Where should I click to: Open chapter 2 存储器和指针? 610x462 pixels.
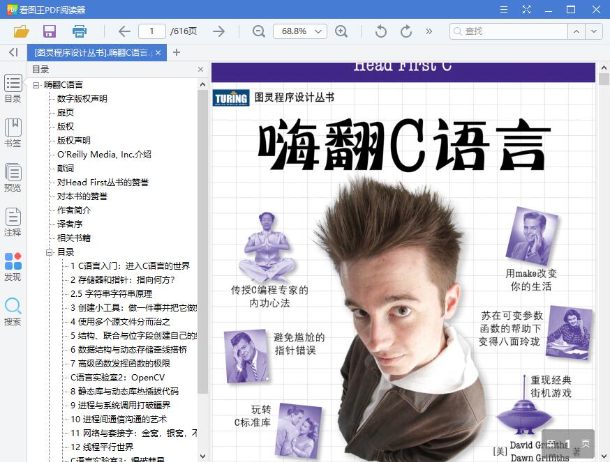pos(123,280)
